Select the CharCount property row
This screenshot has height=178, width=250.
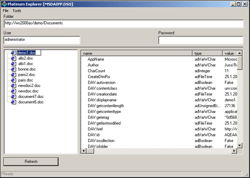159,71
